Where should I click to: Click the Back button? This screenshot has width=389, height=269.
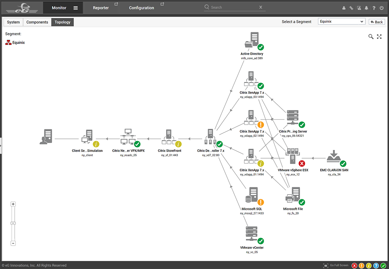coord(376,22)
